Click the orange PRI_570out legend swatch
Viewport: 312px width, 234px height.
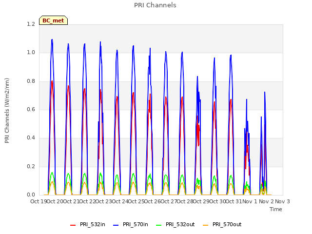[x=206, y=225]
